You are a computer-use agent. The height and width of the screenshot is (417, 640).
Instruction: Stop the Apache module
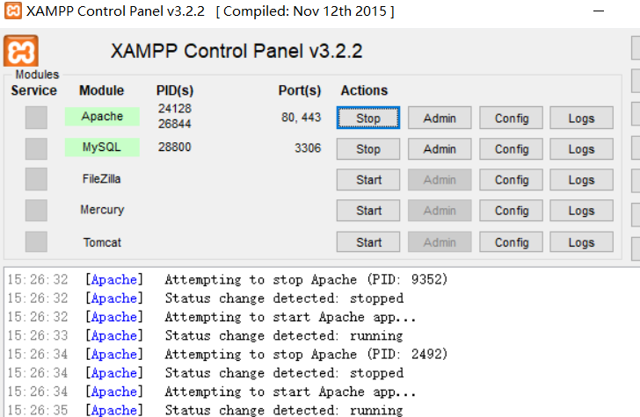pos(368,118)
